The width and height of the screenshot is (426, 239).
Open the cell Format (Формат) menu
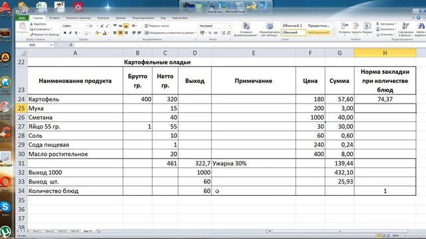[x=367, y=29]
